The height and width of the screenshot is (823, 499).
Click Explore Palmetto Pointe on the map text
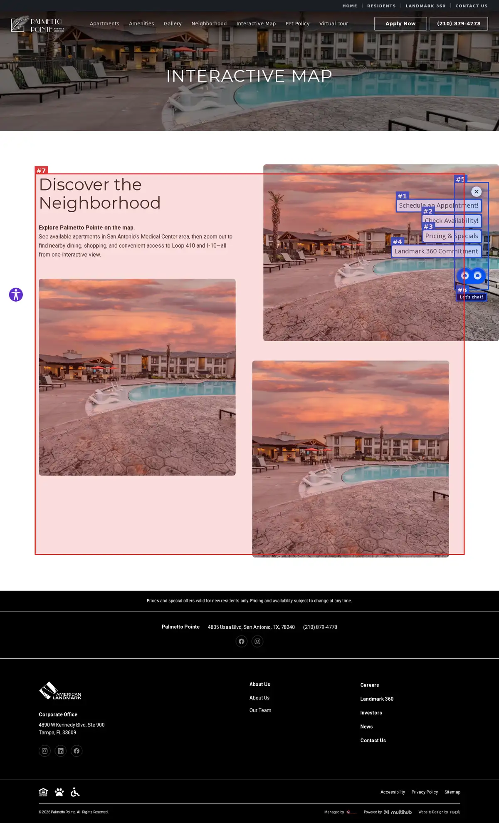[86, 228]
